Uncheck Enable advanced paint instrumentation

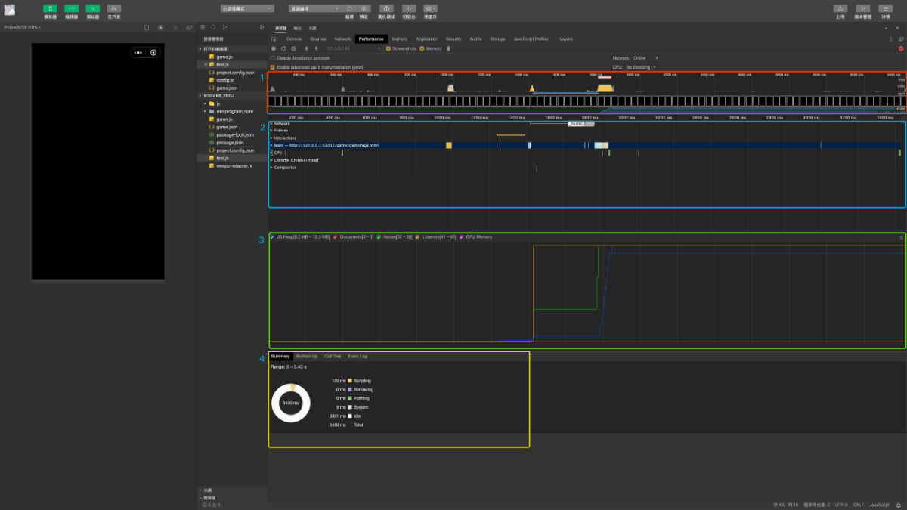[x=272, y=66]
